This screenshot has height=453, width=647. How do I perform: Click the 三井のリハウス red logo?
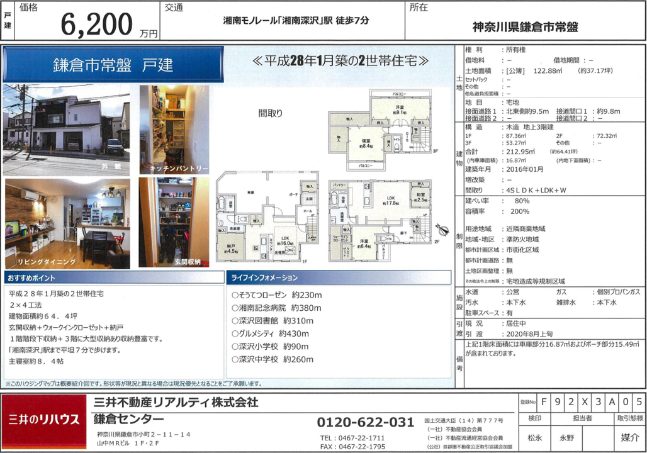coord(44,420)
